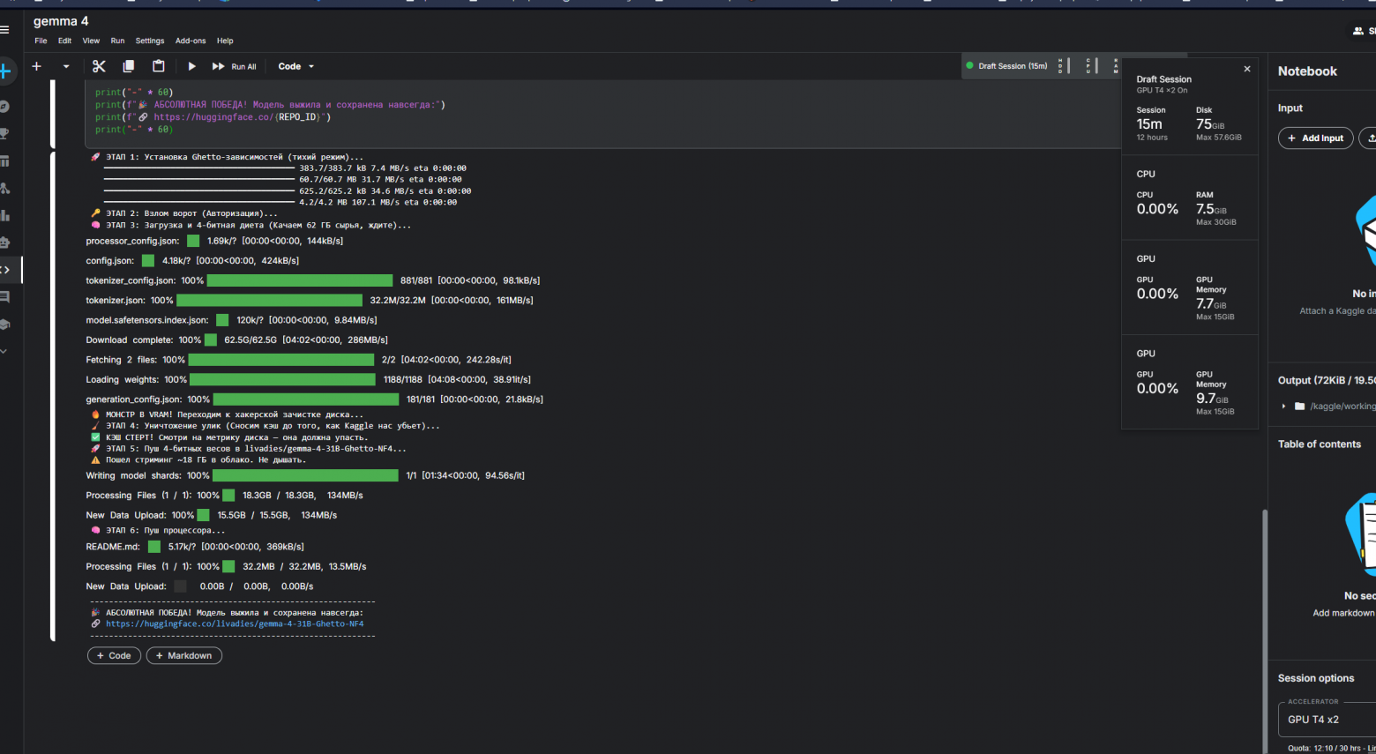Click the RAM 7.5GiB value in popup
This screenshot has height=754, width=1376.
pos(1211,209)
